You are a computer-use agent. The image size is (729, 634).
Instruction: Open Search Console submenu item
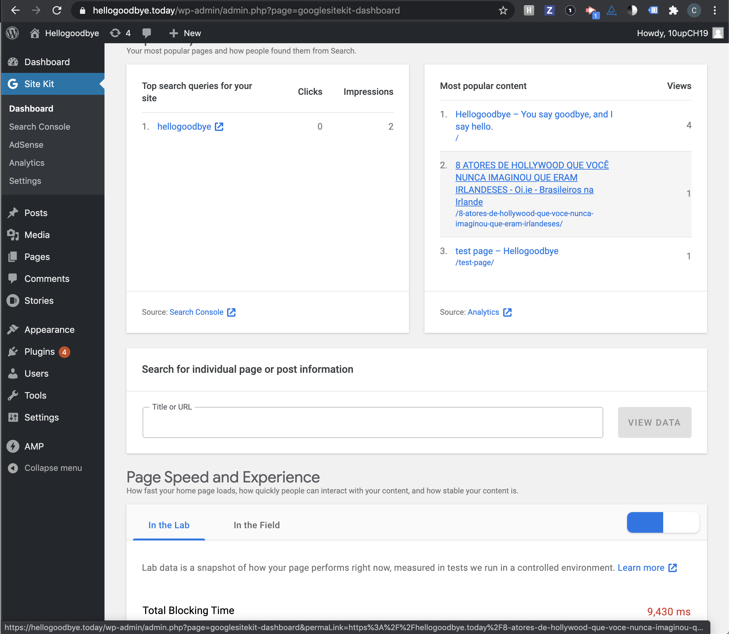click(40, 127)
